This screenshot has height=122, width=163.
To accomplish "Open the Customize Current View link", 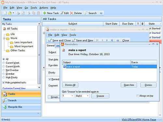I will (x=14, y=88).
